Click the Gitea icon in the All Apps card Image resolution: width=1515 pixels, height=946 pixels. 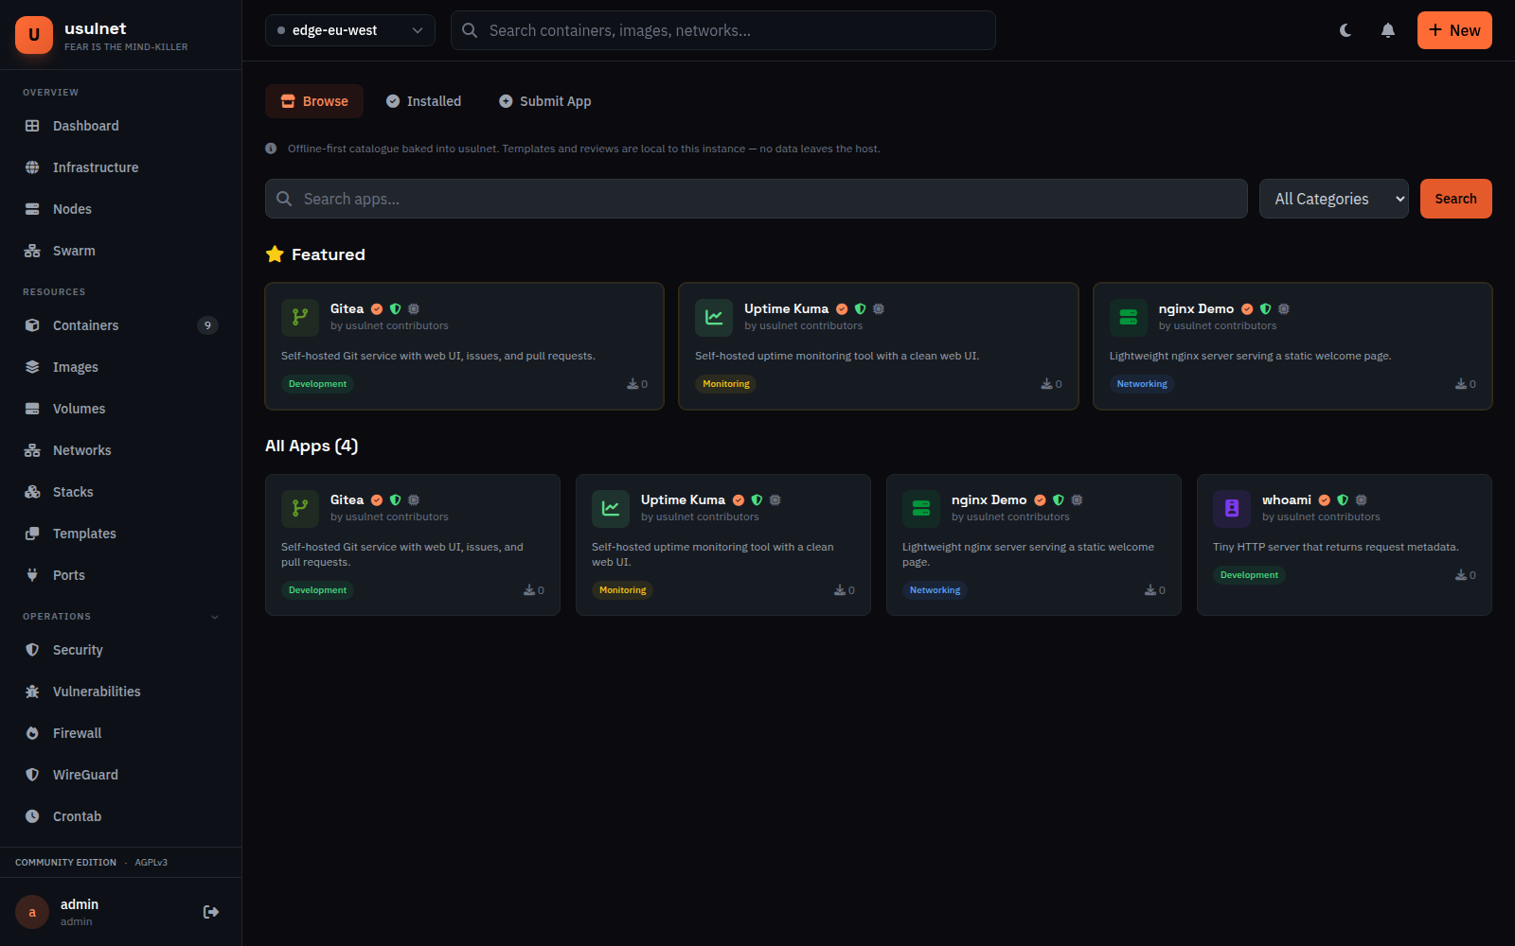[x=300, y=509]
